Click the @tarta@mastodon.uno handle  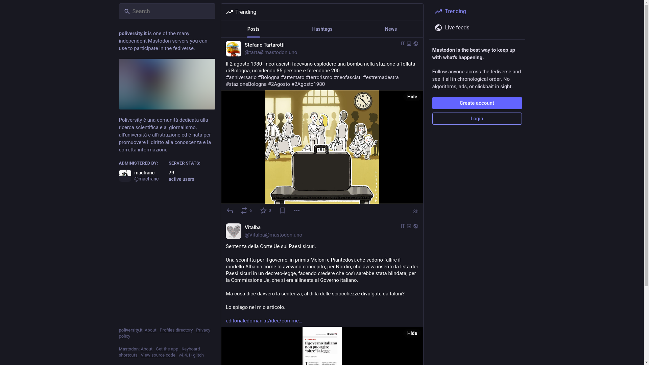pyautogui.click(x=271, y=52)
